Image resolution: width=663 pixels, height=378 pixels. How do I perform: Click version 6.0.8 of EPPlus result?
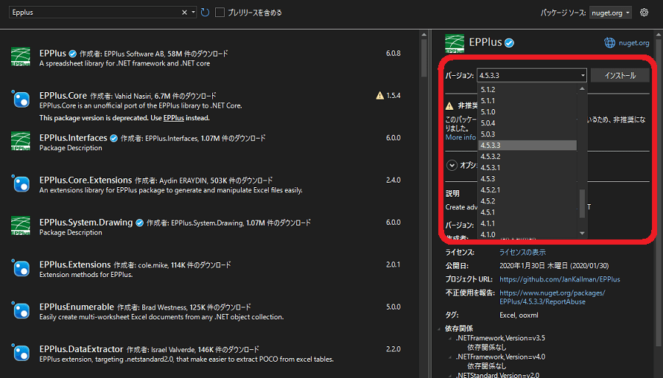click(x=393, y=53)
